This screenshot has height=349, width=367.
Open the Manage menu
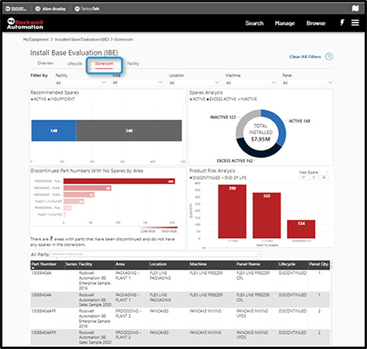point(284,23)
